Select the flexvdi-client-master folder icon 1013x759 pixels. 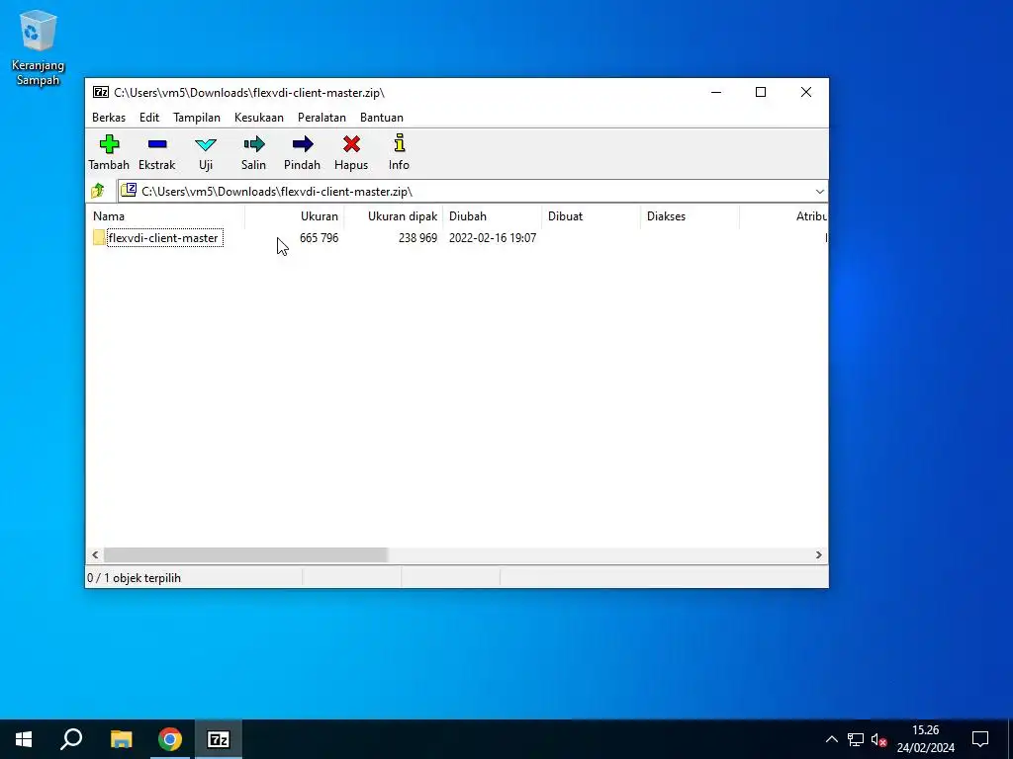(99, 237)
